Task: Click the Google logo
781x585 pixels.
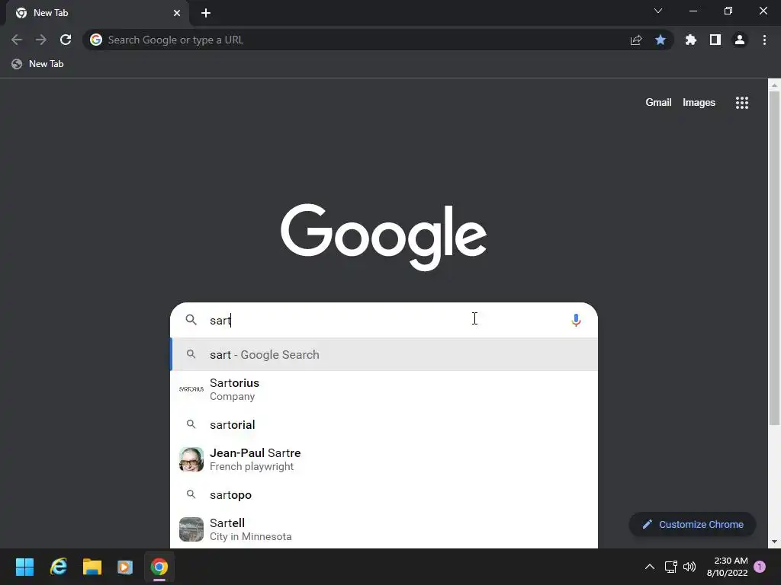Action: (x=384, y=237)
